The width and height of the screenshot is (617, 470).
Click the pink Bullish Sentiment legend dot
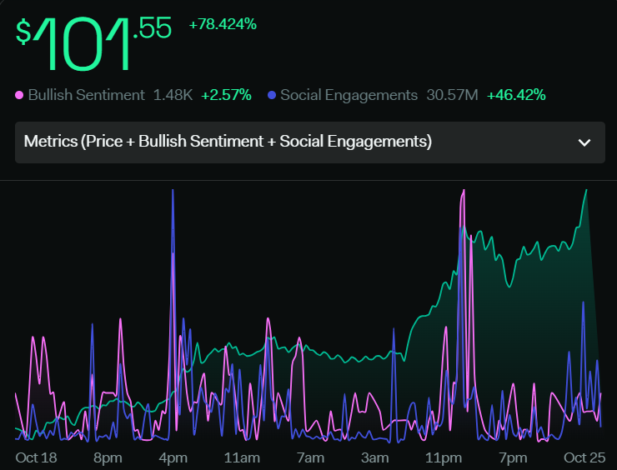(19, 95)
